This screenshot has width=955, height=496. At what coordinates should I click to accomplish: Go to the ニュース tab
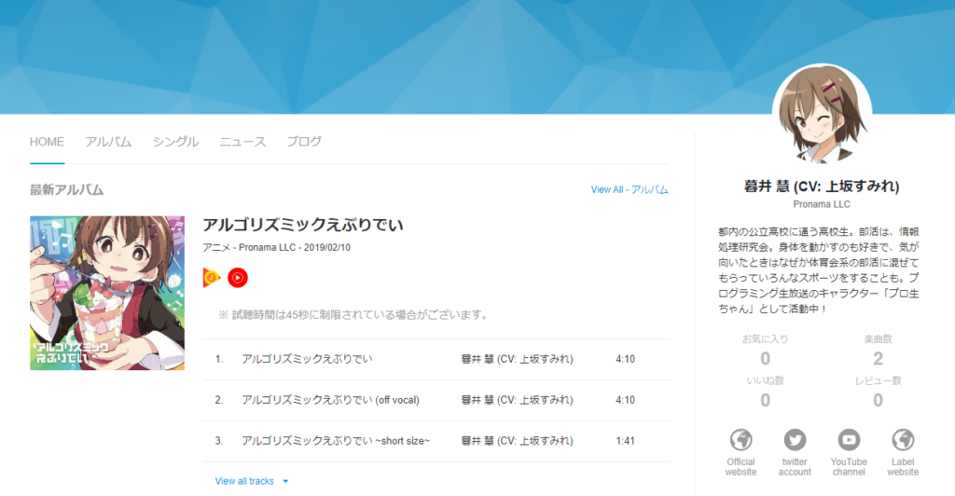242,142
